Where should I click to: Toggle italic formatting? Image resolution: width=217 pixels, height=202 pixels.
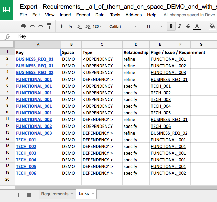click(180, 26)
